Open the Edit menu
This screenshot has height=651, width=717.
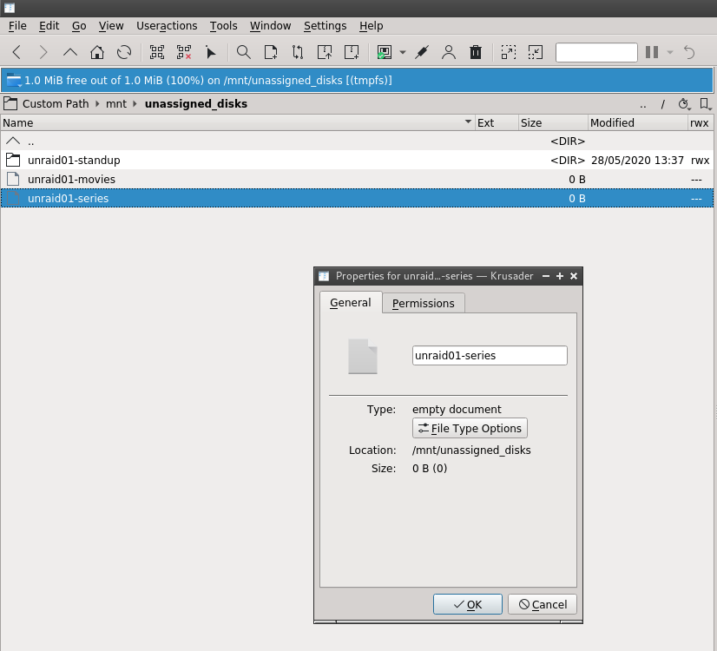pos(49,26)
